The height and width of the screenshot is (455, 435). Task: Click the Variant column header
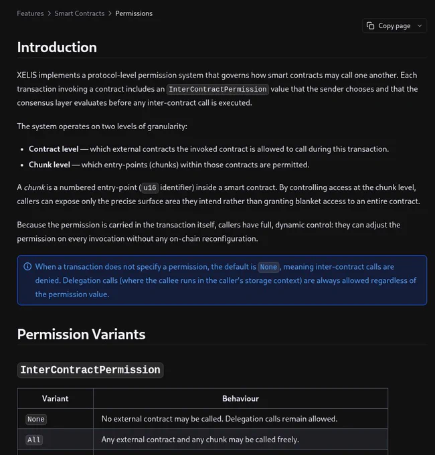coord(55,399)
